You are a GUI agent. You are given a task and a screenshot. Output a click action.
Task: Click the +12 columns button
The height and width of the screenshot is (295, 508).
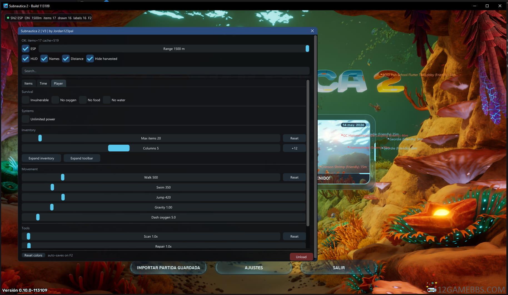(x=294, y=148)
